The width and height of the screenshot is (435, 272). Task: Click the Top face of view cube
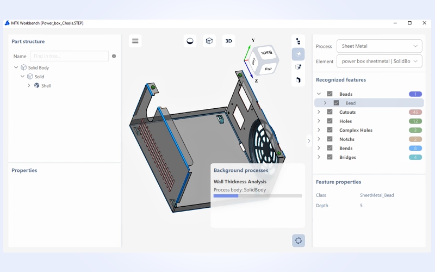[268, 69]
